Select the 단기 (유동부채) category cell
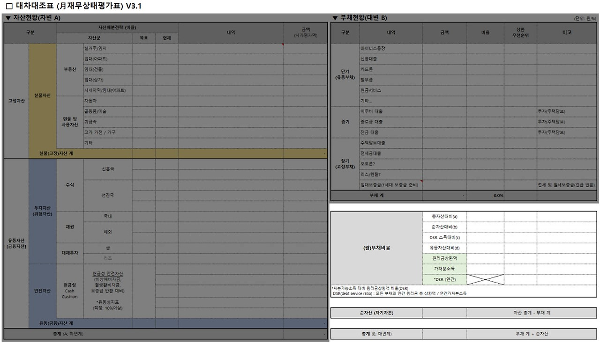The height and width of the screenshot is (343, 600). pyautogui.click(x=345, y=74)
